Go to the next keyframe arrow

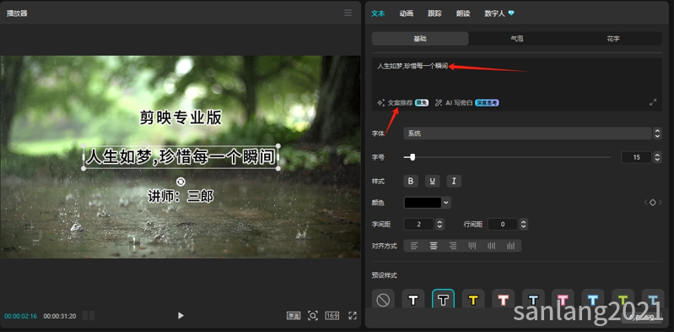(x=660, y=203)
